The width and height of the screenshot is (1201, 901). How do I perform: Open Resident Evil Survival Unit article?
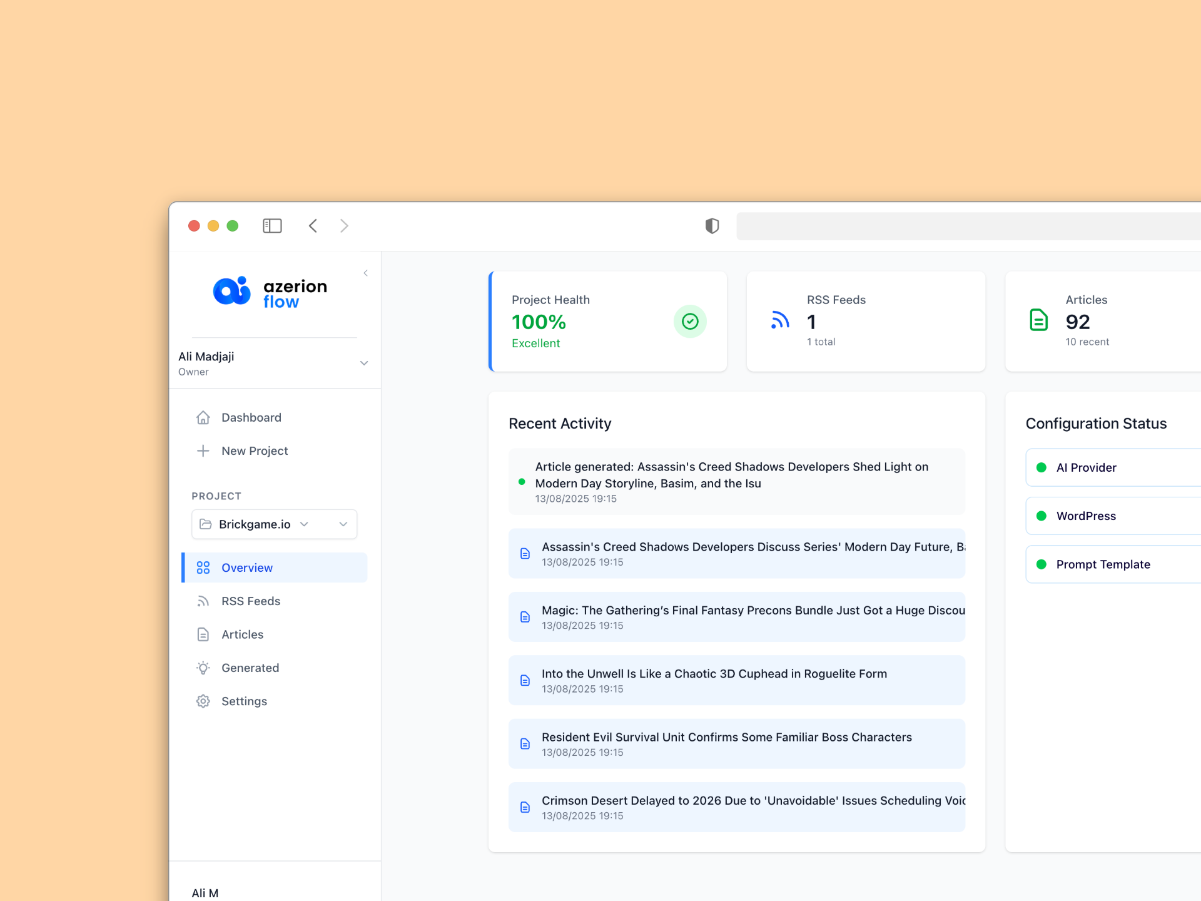tap(737, 744)
